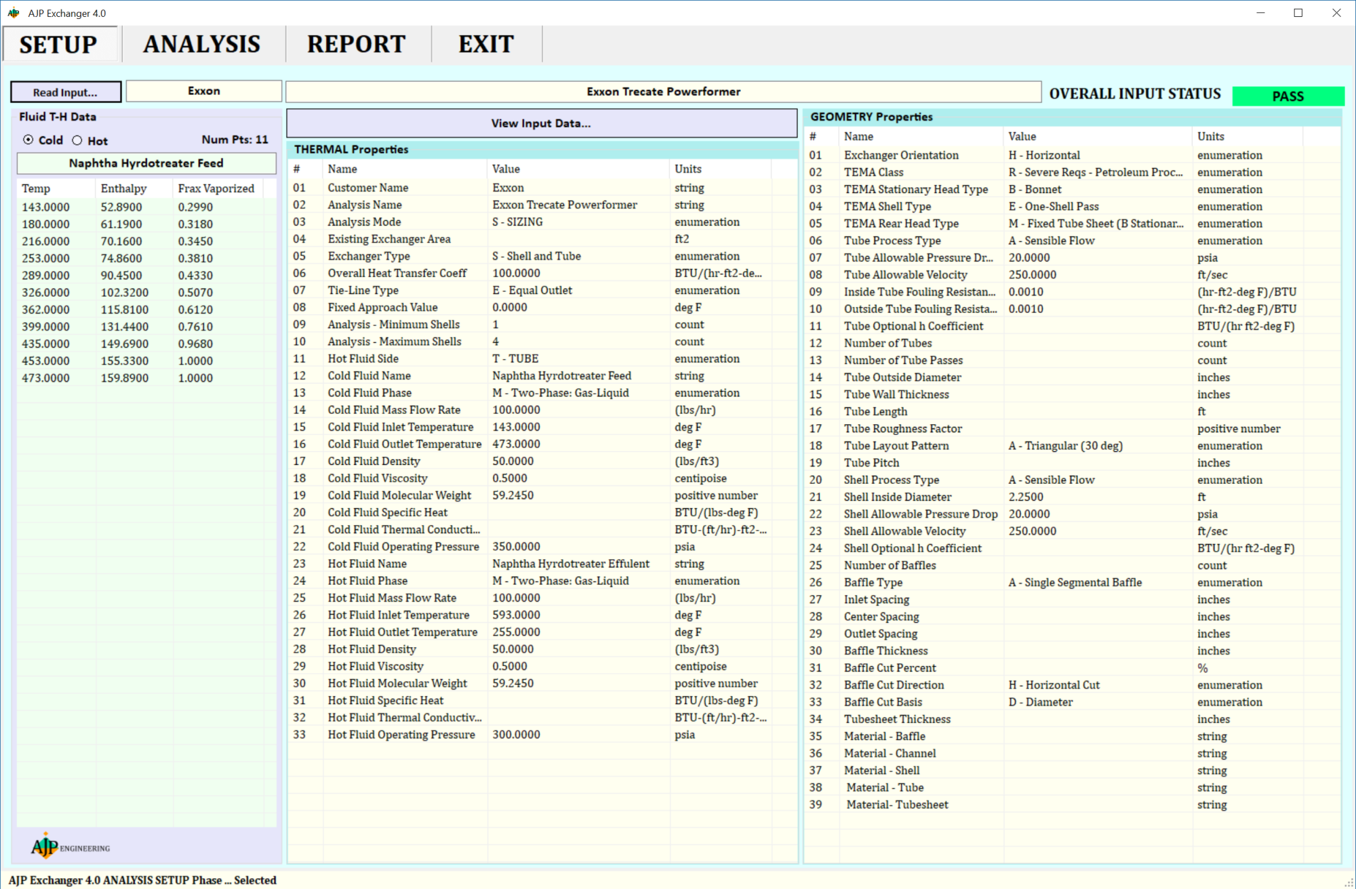The image size is (1356, 889).
Task: Select the Tie-Line Type value E - Equal Outlet
Action: 532,290
